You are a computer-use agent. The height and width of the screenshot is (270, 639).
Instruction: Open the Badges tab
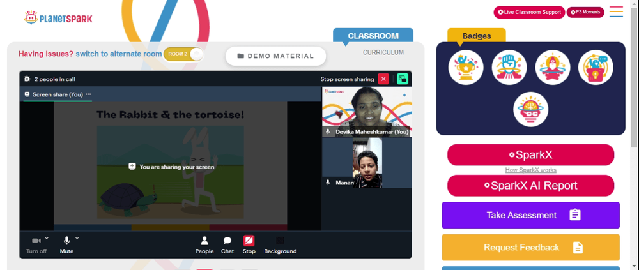click(x=477, y=36)
